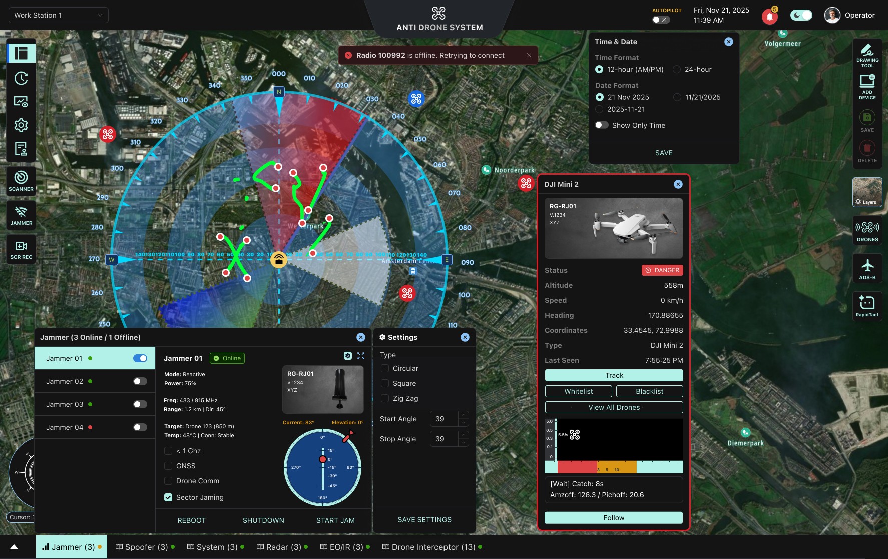Open the map Layers selector

(x=867, y=192)
